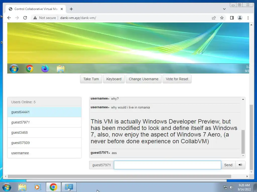The width and height of the screenshot is (257, 192).
Task: Click the VM's Start orb
Action: 14,68
